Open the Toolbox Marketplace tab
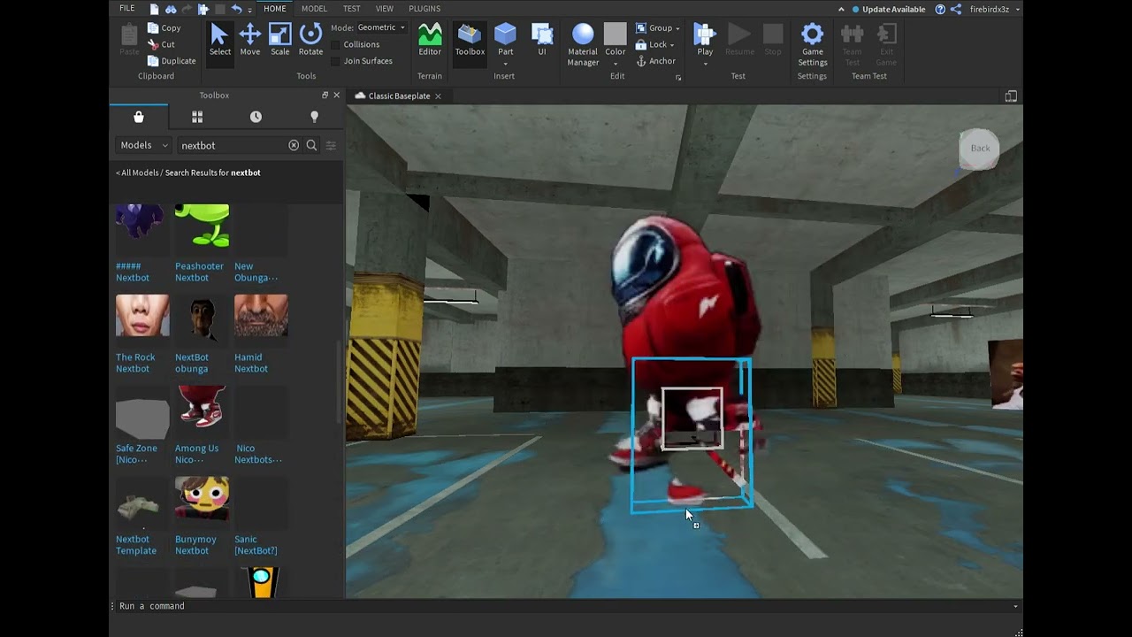The width and height of the screenshot is (1132, 637). (139, 117)
